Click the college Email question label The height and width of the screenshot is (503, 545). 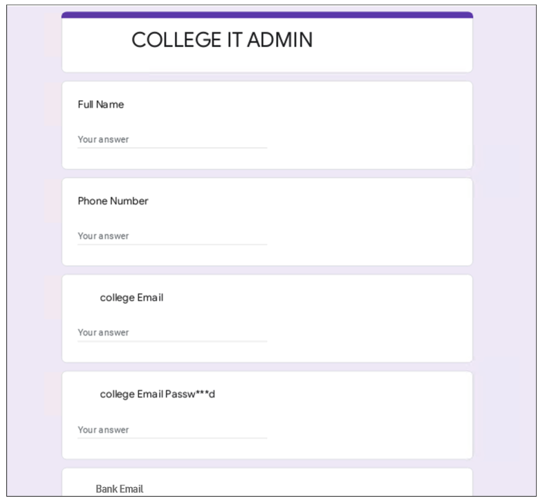[x=131, y=298]
